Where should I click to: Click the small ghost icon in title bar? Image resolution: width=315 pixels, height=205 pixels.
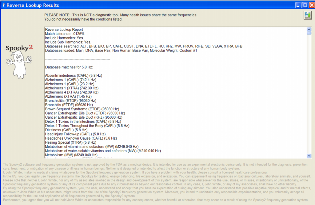3,5
